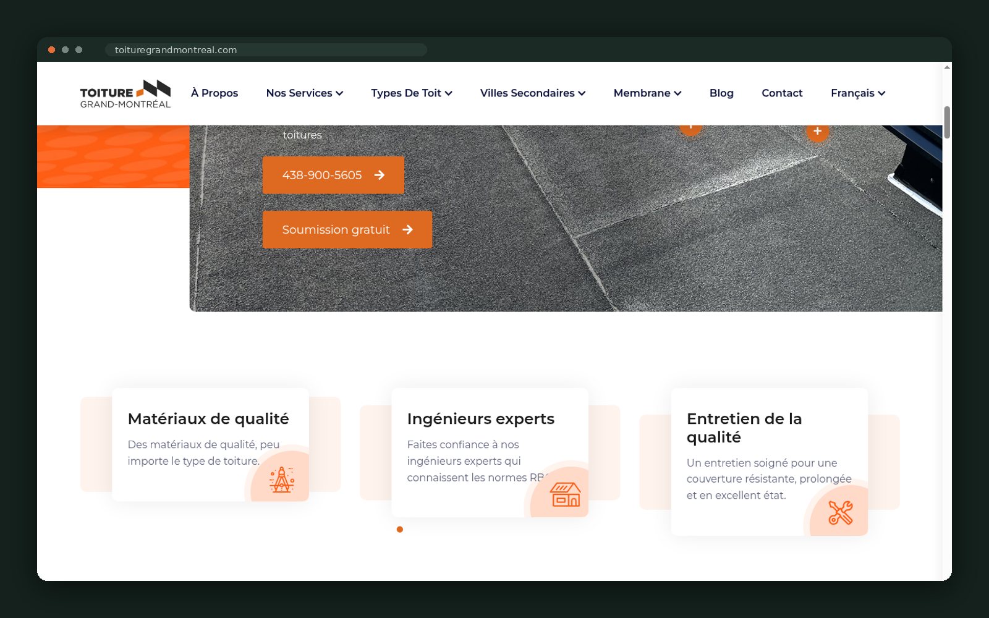The height and width of the screenshot is (618, 989).
Task: Select the Ingénieurs experts heading
Action: point(481,419)
